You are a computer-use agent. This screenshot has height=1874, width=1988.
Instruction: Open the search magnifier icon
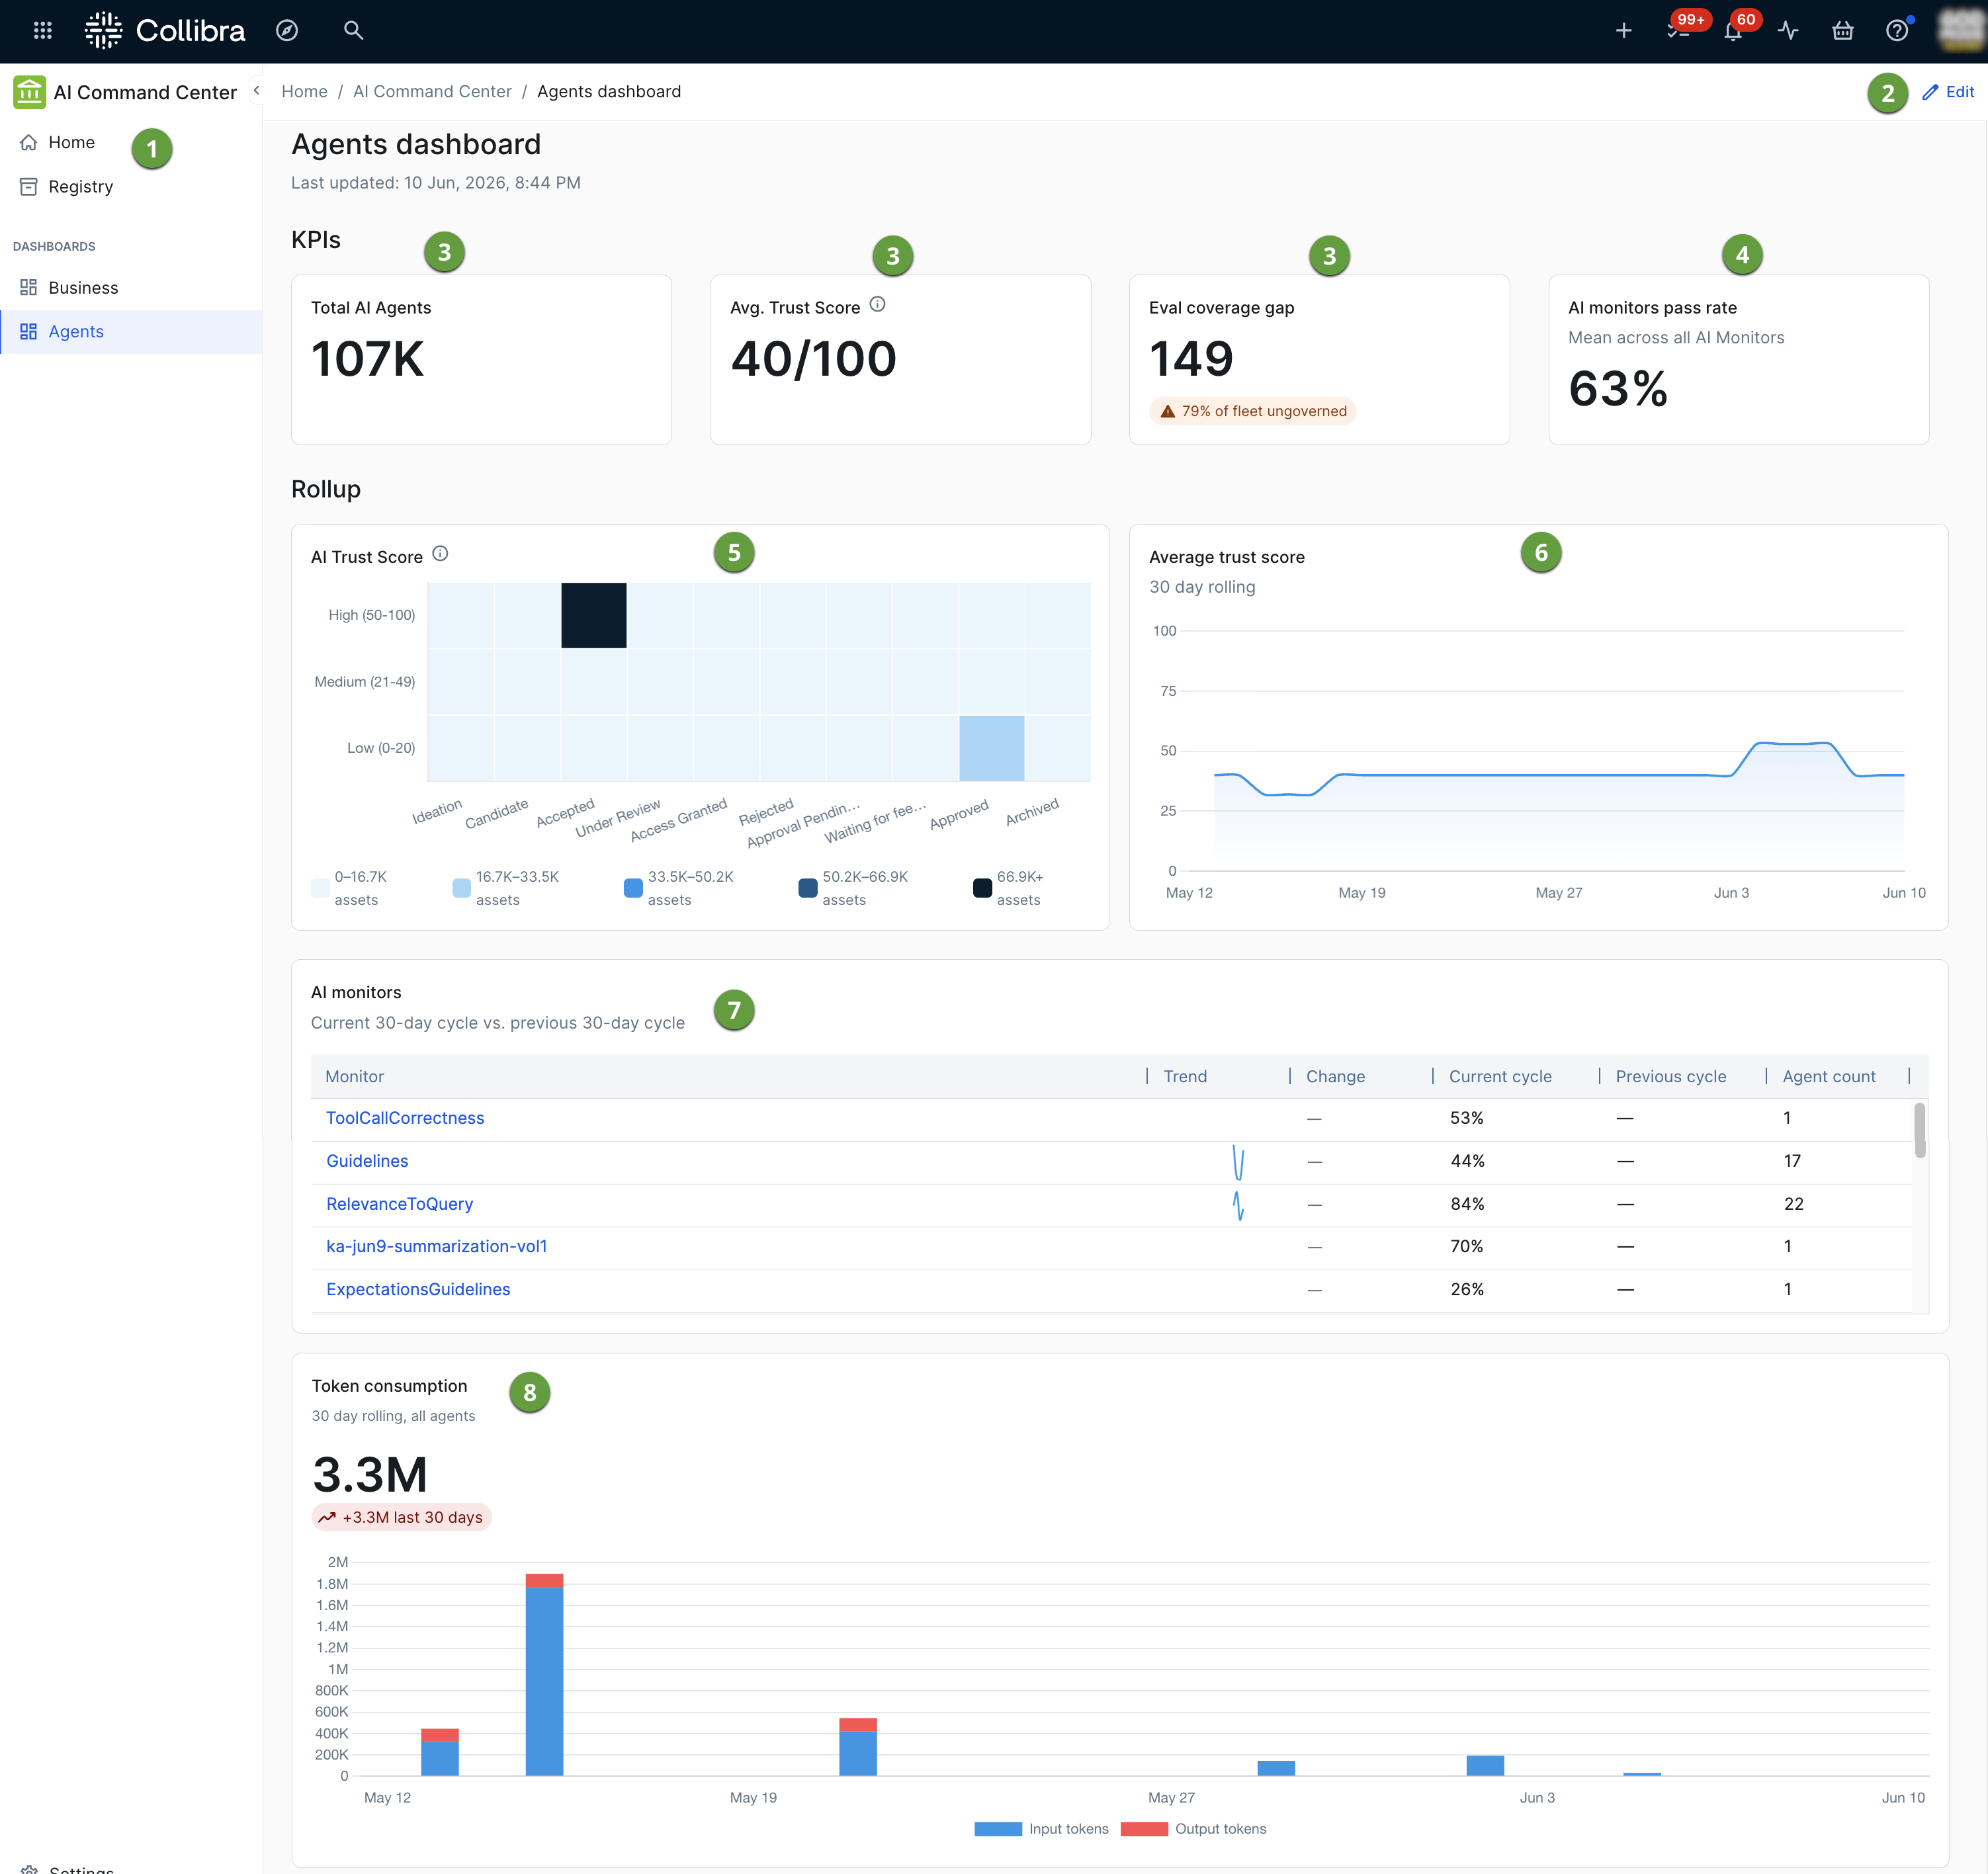(353, 31)
